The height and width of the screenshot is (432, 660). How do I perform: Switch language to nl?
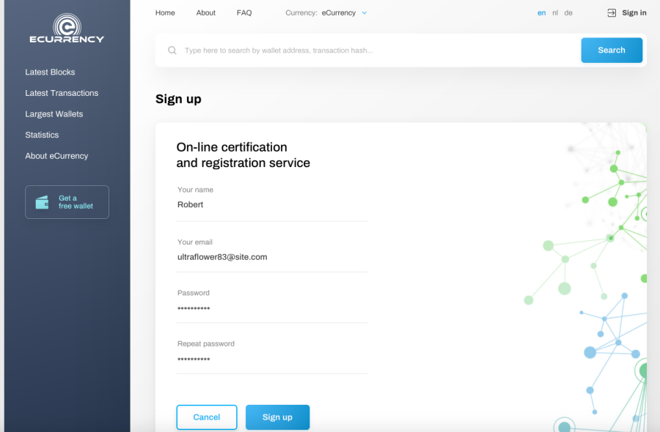point(555,13)
